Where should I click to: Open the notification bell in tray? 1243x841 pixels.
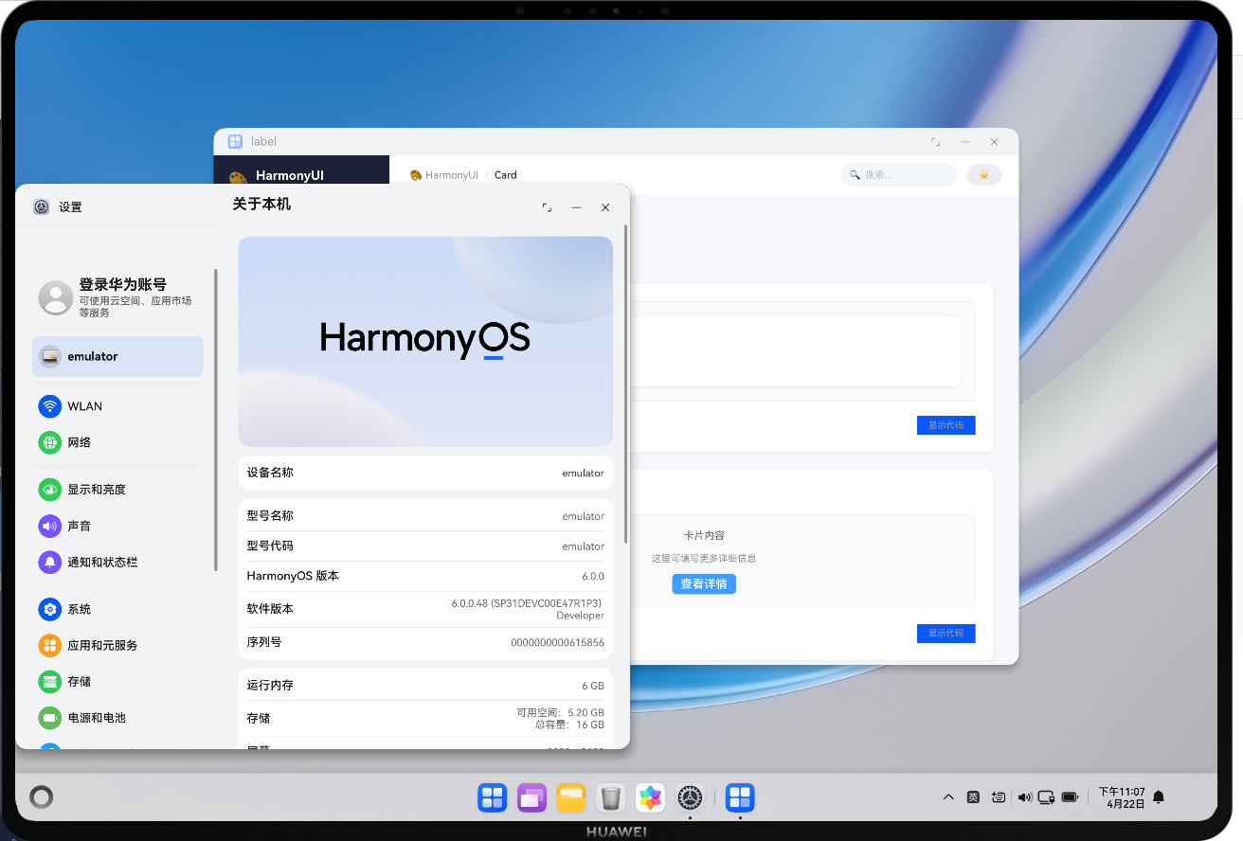[1159, 797]
